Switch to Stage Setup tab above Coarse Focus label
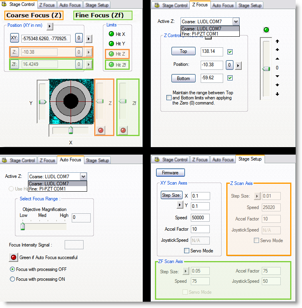The height and width of the screenshot is (308, 302). click(x=97, y=5)
